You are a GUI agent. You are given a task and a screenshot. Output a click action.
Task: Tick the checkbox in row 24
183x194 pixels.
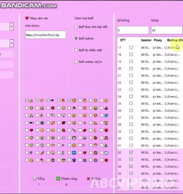tap(131, 97)
